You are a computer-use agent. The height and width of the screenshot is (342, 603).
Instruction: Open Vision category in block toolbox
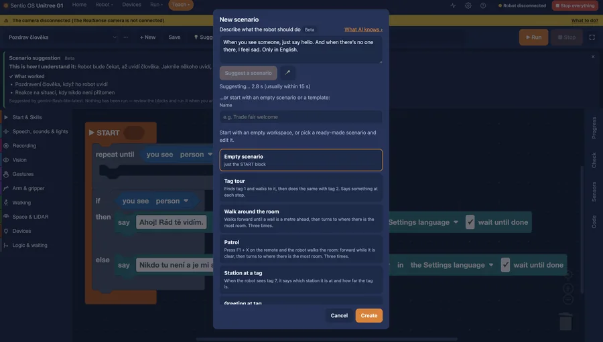(19, 160)
